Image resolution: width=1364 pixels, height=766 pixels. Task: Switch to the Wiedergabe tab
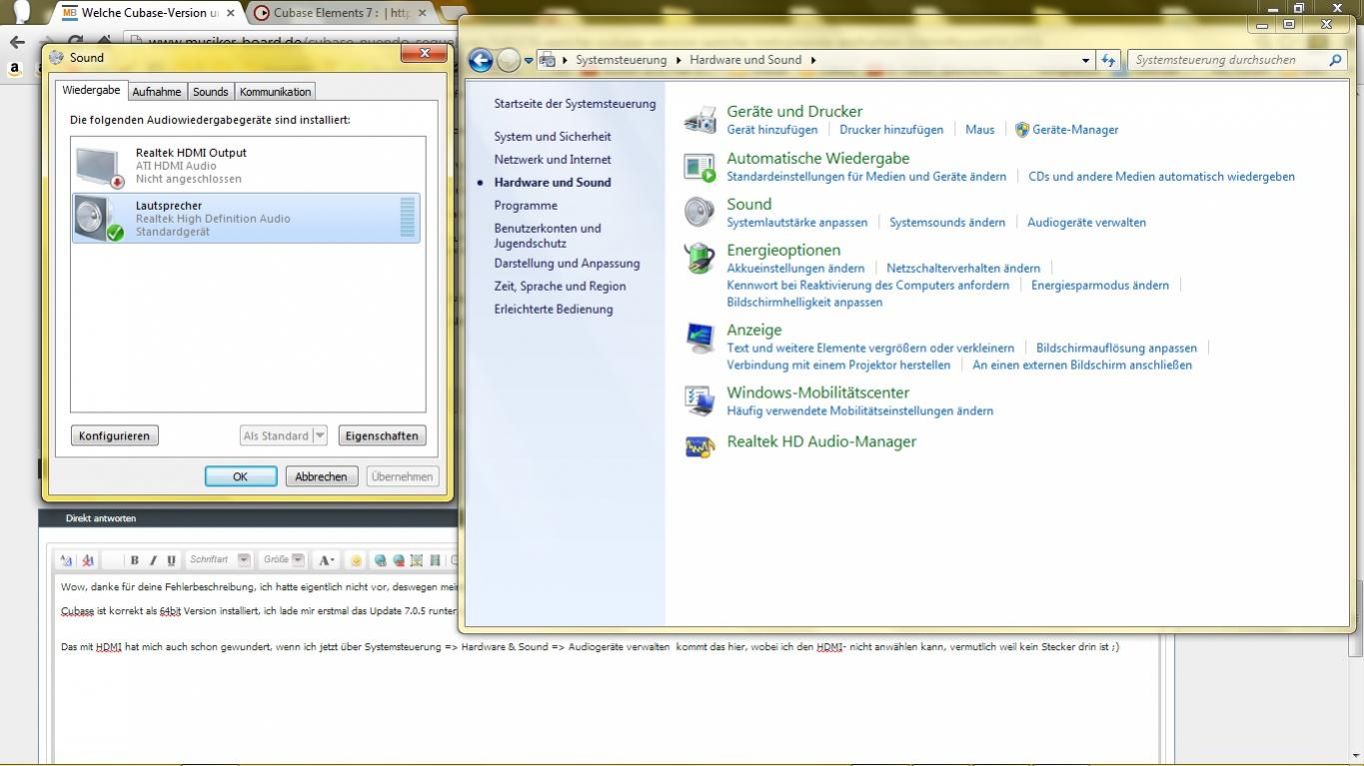91,90
